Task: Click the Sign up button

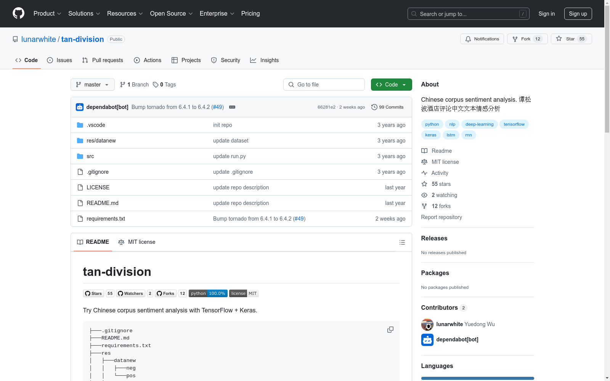Action: click(578, 14)
